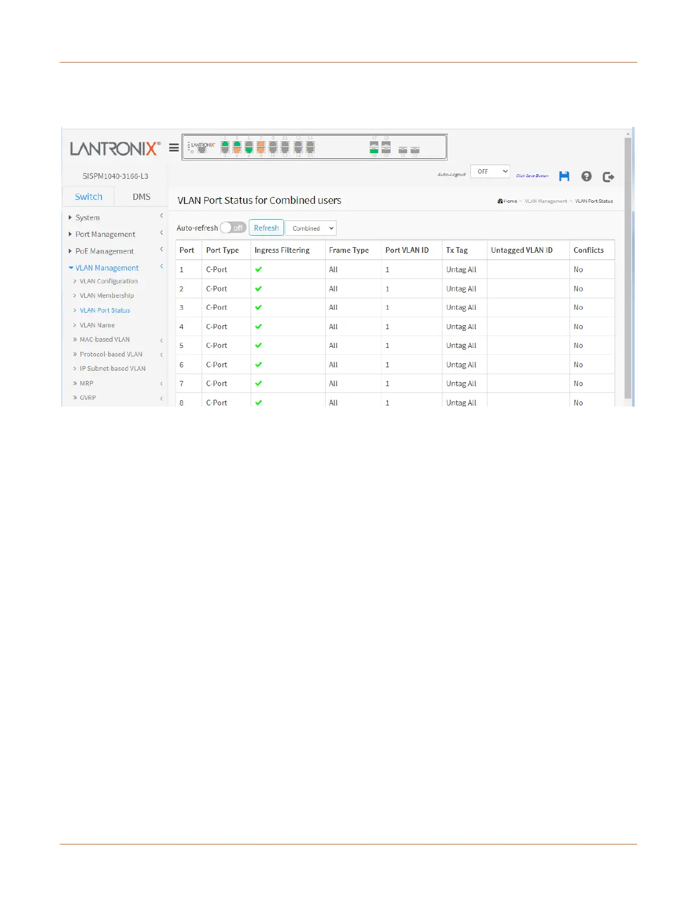This screenshot has width=697, height=902.
Task: Click the green check in port 5 row
Action: 259,346
